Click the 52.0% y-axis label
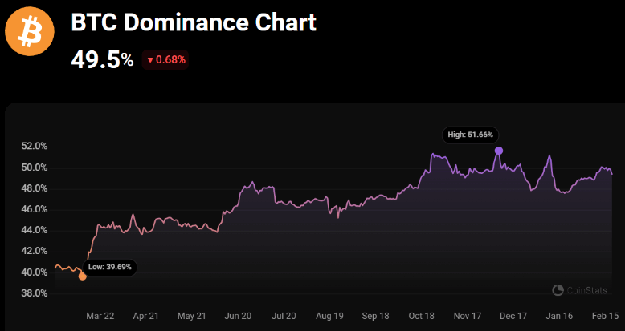 (35, 147)
